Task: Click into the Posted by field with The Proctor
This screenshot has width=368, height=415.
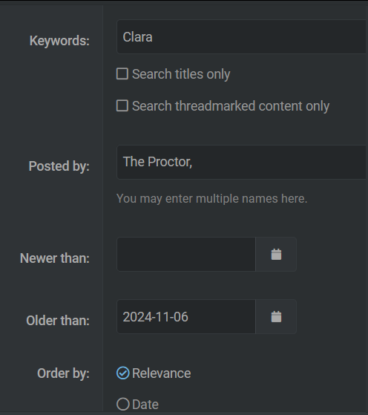Action: (242, 162)
